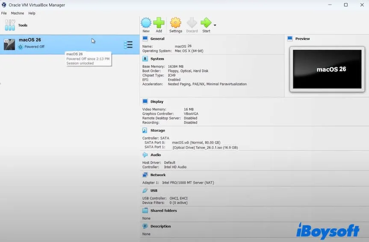369x242 pixels.
Task: Open the Network section header
Action: tap(158, 175)
